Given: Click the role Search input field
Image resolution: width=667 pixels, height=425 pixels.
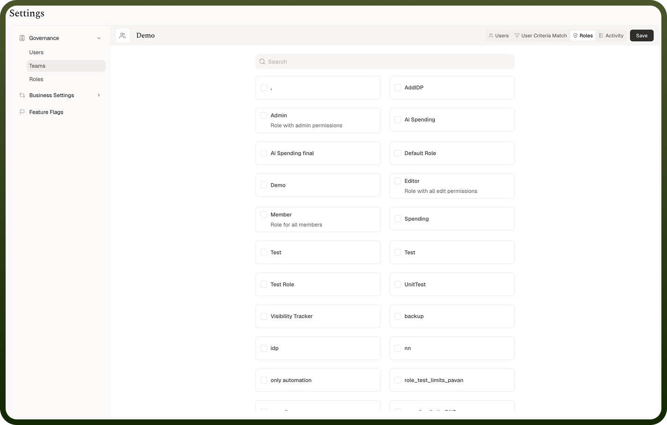Looking at the screenshot, I should [x=385, y=62].
